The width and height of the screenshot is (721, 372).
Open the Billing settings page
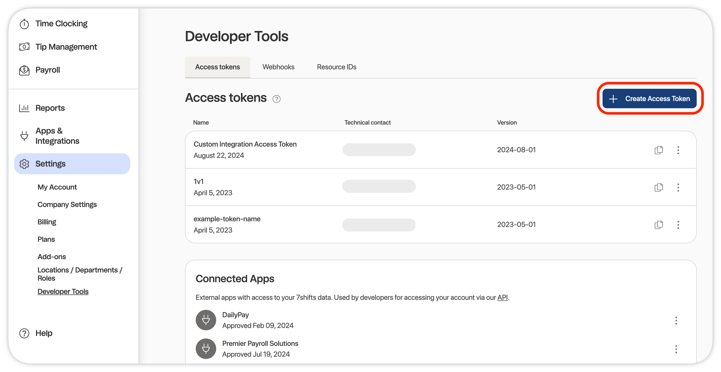point(47,222)
